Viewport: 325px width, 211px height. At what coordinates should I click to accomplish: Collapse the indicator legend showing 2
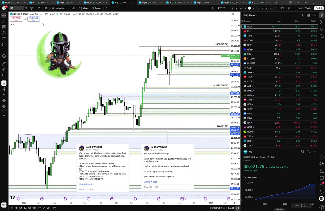click(12, 24)
